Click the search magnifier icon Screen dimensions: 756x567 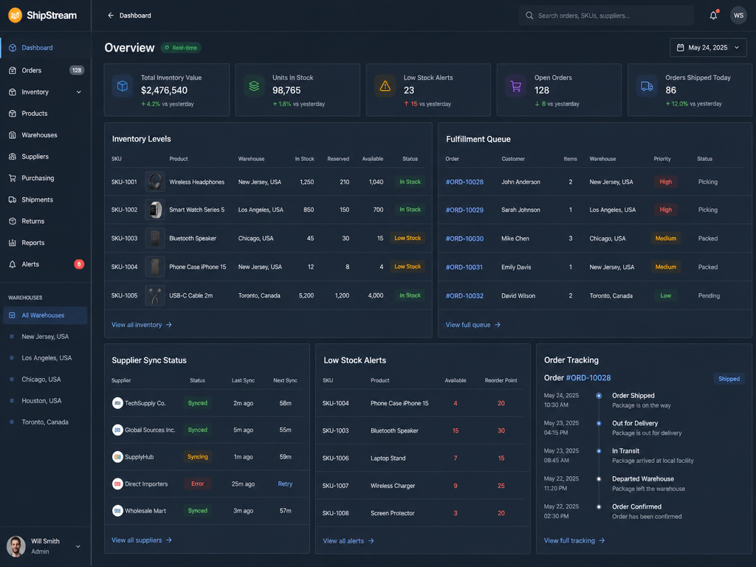[529, 16]
